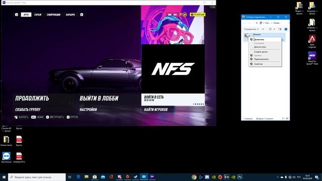Click the yellow bank money counter
The height and width of the screenshot is (181, 322).
pos(197,15)
